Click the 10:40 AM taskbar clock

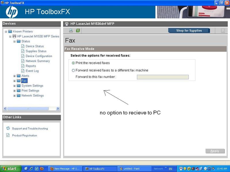coord(222,169)
